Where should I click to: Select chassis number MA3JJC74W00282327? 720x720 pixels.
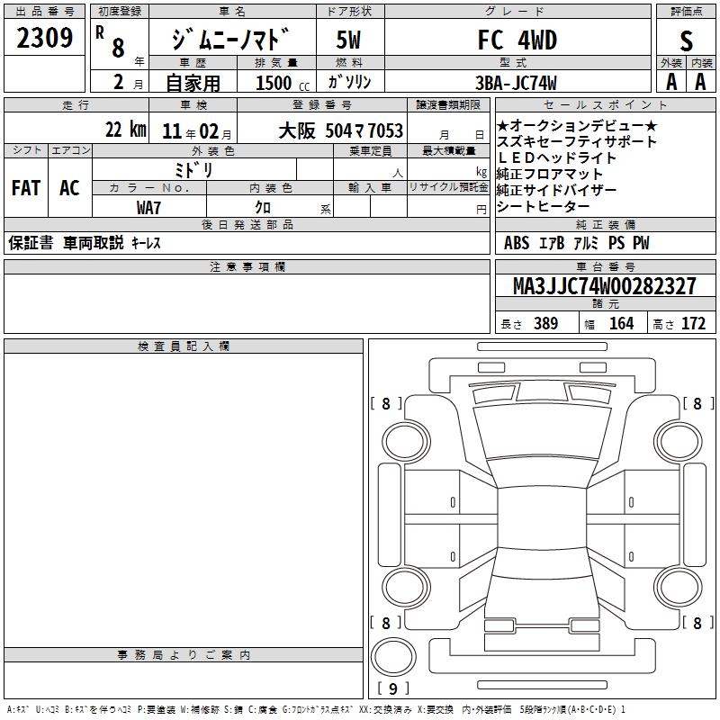pos(604,287)
